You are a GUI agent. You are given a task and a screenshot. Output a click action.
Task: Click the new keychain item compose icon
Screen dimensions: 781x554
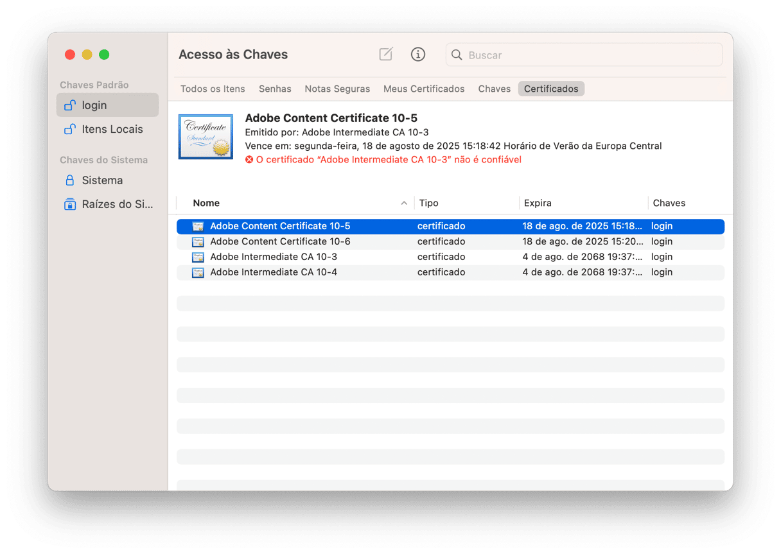tap(385, 55)
